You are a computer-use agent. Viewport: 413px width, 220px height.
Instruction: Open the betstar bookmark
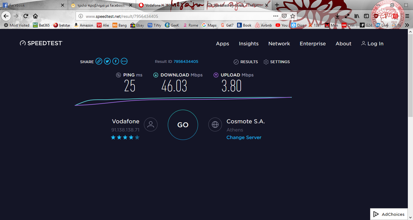62,25
